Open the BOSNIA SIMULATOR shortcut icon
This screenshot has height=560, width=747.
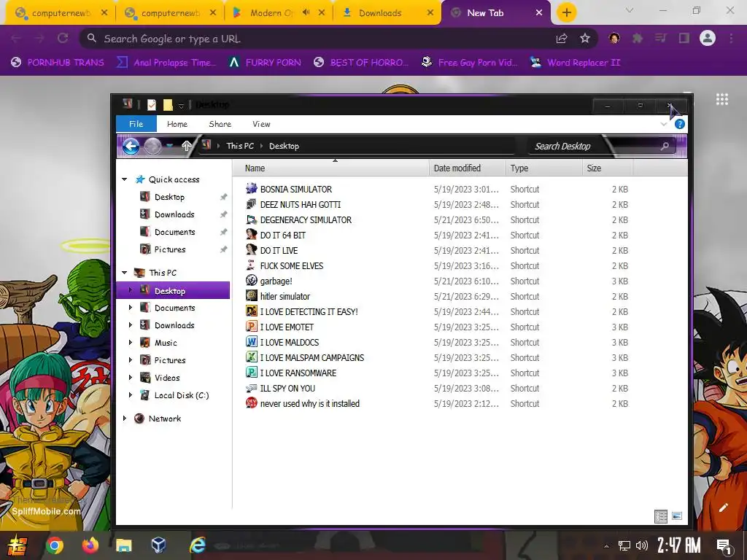coord(252,189)
